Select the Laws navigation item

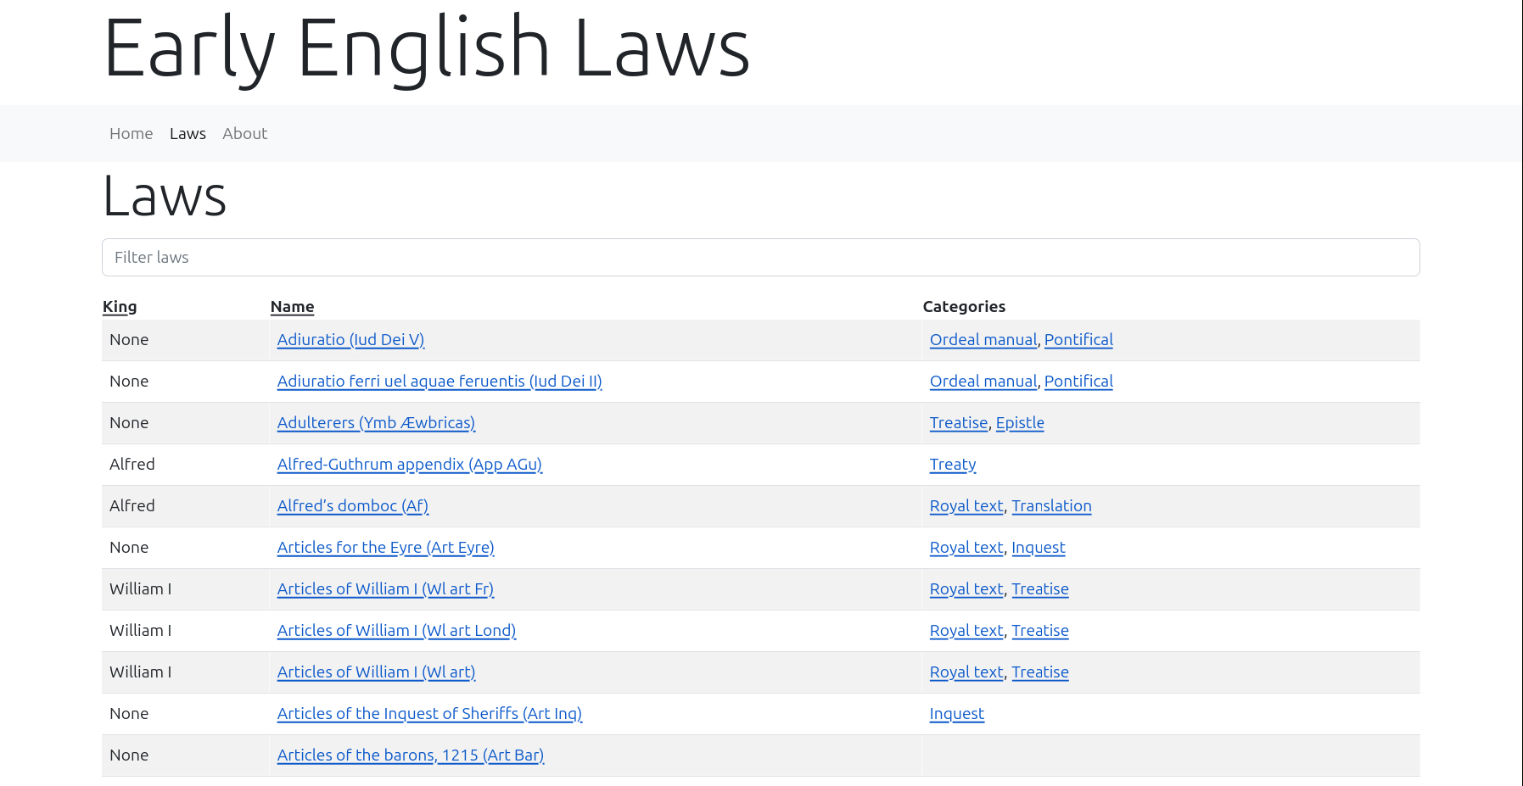[x=188, y=134]
